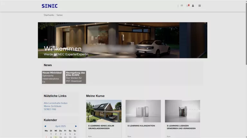
Task: Open the Neuregelung des §14a EnWG tile
Action: (x=76, y=77)
